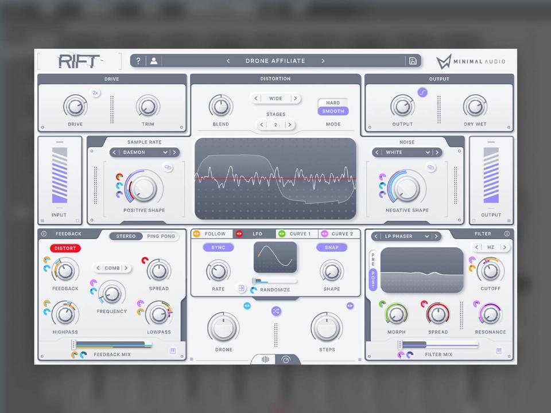The width and height of the screenshot is (551, 413).
Task: Click the keyboard icon beside Feedback Mix
Action: pyautogui.click(x=173, y=351)
